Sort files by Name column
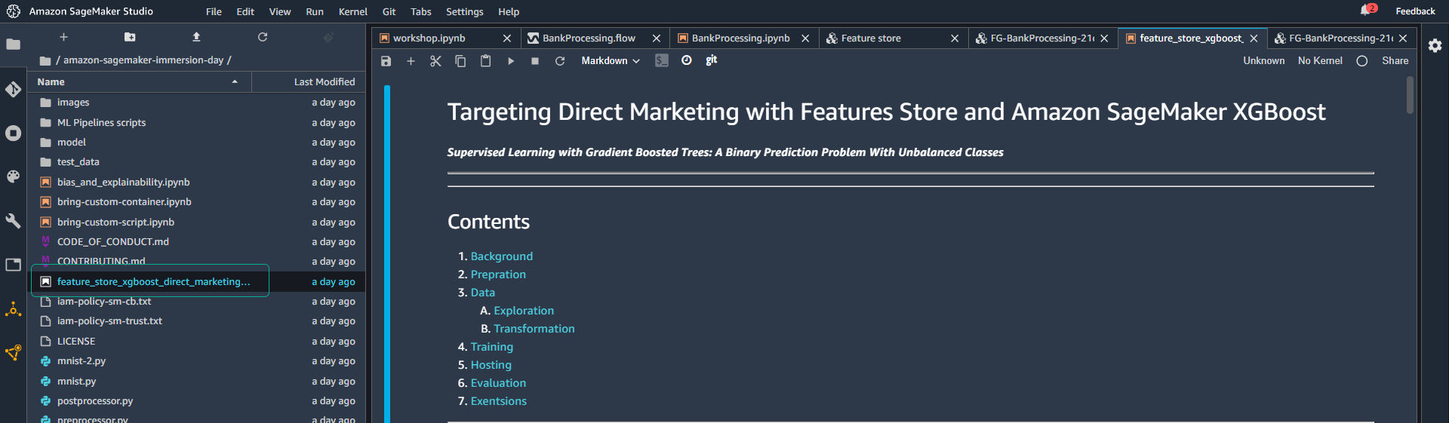Viewport: 1449px width, 423px height. (139, 82)
